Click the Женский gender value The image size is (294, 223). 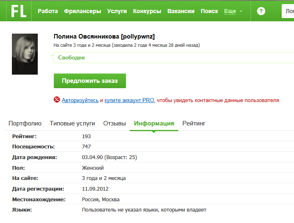coord(93,168)
